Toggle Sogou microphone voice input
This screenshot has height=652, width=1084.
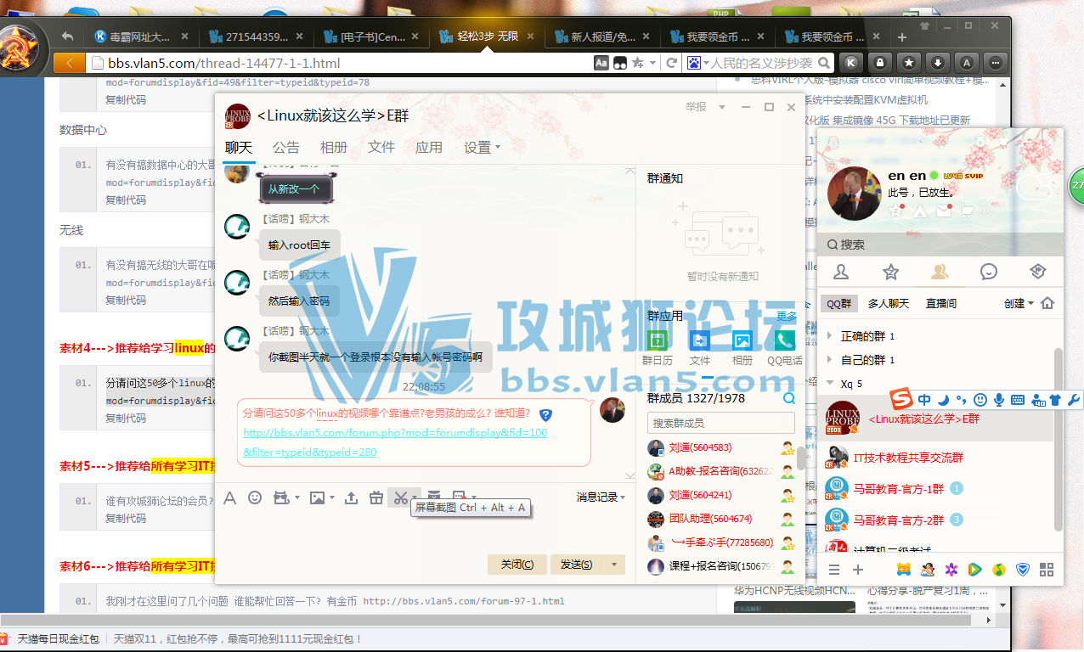999,399
